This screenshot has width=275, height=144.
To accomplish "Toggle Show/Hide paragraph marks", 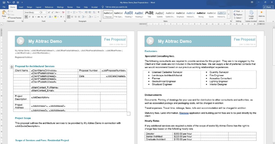I will [98, 12].
